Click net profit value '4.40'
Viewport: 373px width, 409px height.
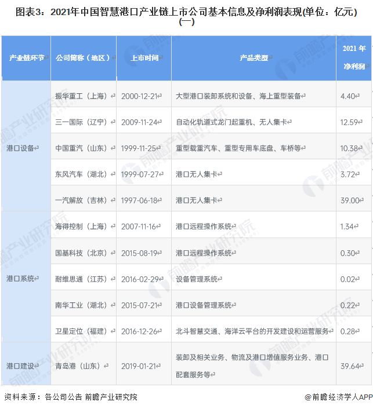(x=347, y=96)
